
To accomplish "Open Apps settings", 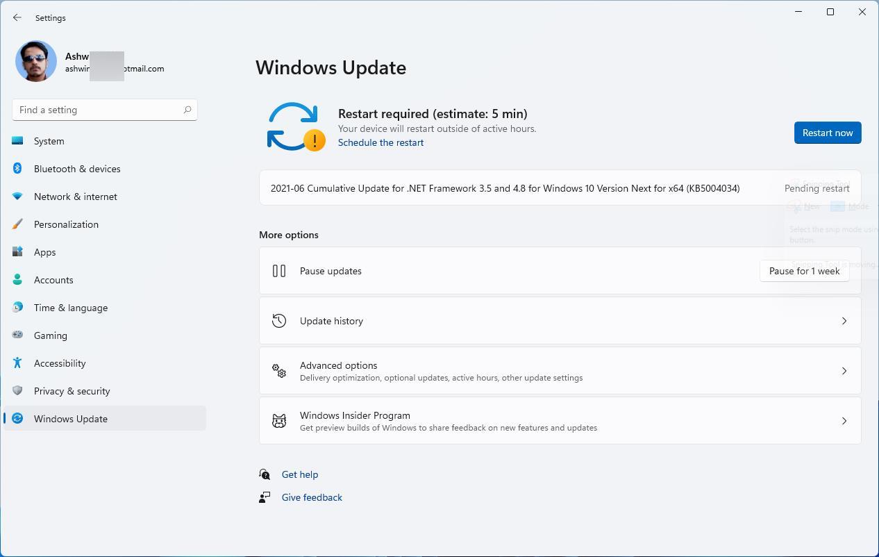I will point(44,252).
